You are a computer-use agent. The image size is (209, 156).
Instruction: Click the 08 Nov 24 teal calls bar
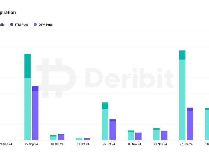pyautogui.click(x=131, y=136)
